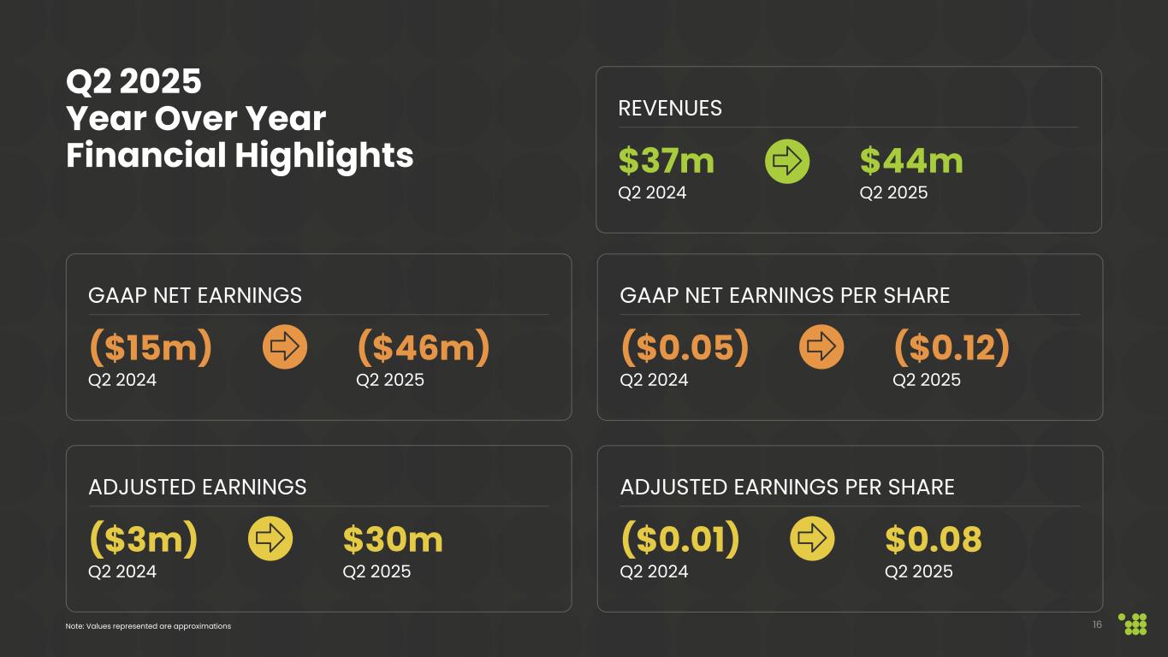Select the $44m Q2 2025 revenue
The image size is (1168, 657).
pos(911,161)
